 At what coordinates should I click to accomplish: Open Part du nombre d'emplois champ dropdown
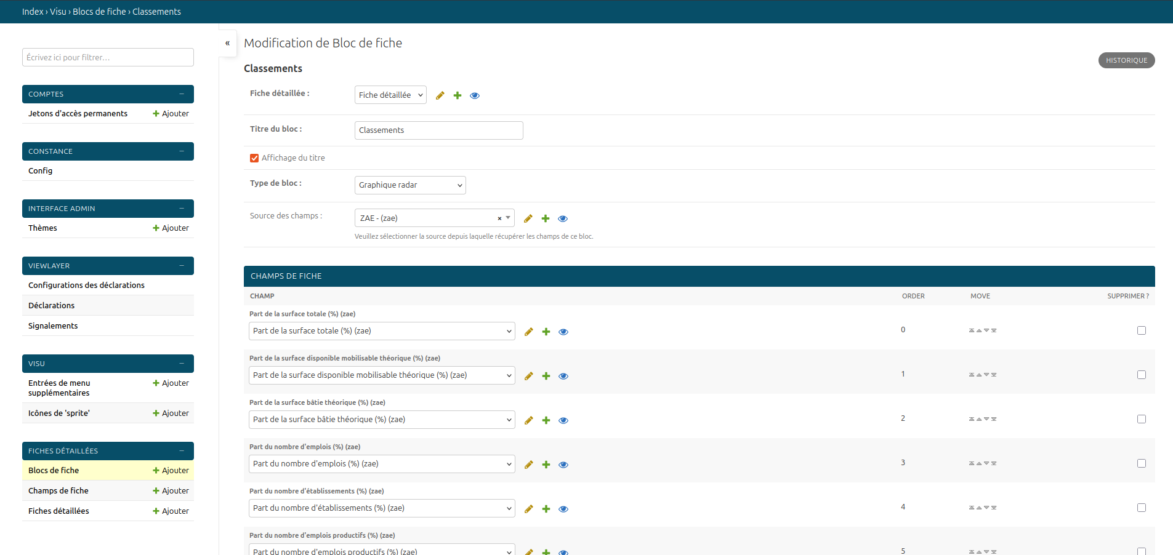point(382,464)
